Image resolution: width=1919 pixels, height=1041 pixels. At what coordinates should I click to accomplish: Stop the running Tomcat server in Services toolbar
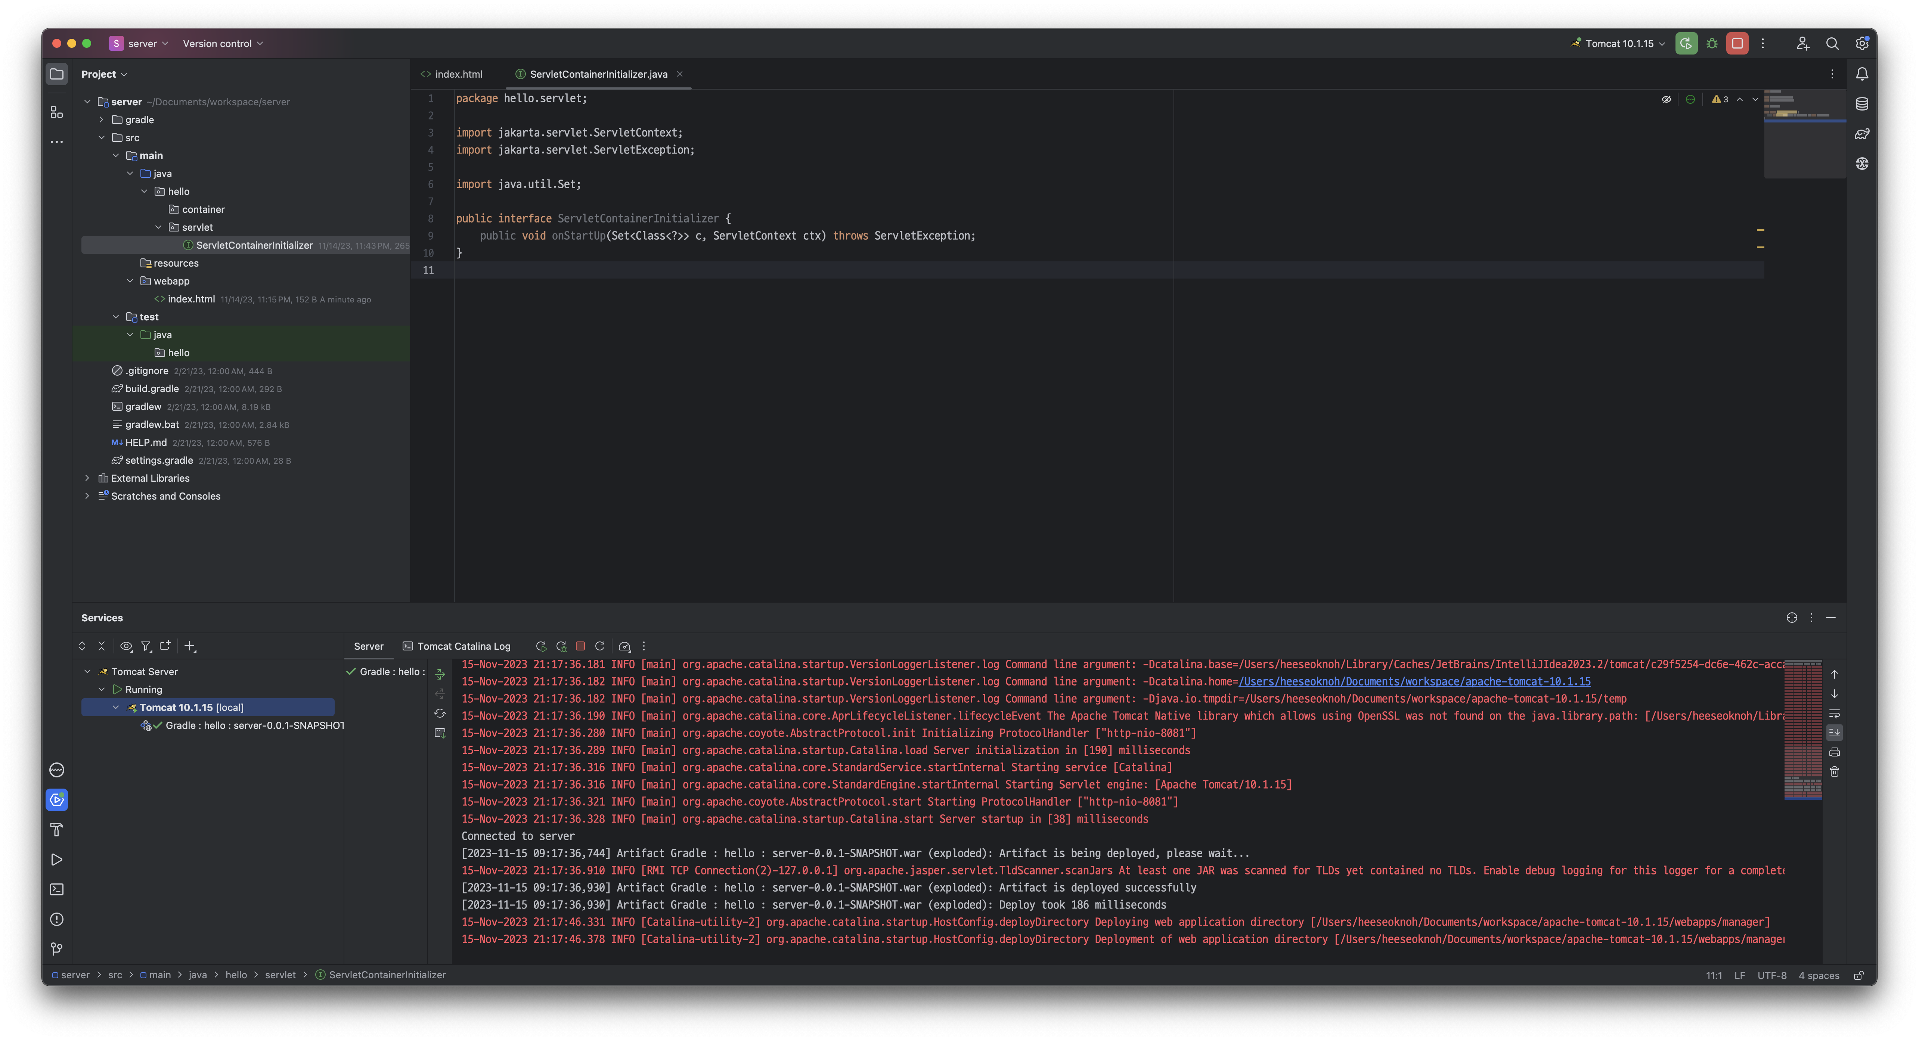pos(580,646)
